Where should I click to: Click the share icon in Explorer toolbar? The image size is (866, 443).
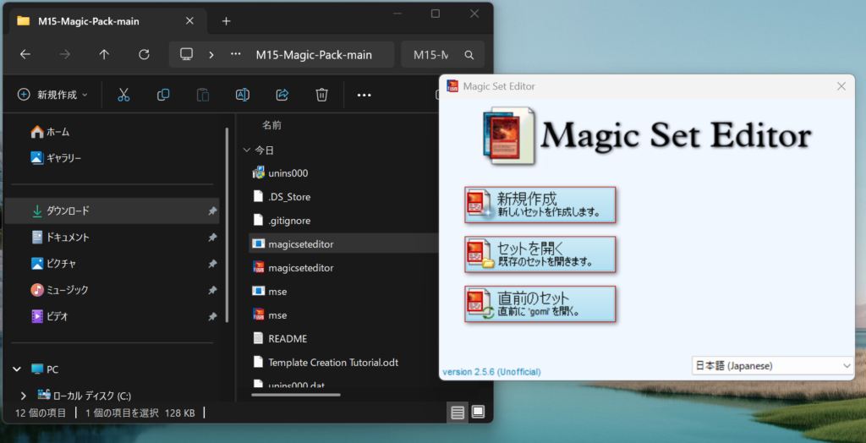pyautogui.click(x=282, y=95)
